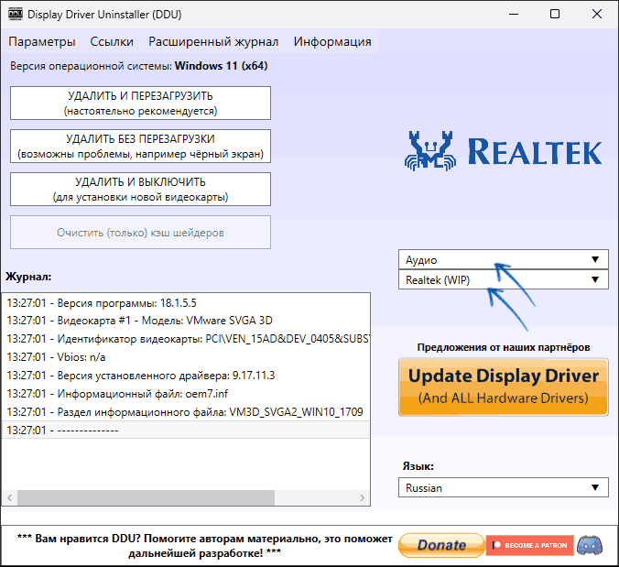
Task: Click УДАЛИТЬ БЕЗ ПЕРЕЗАГРУЗКИ button
Action: (x=140, y=146)
